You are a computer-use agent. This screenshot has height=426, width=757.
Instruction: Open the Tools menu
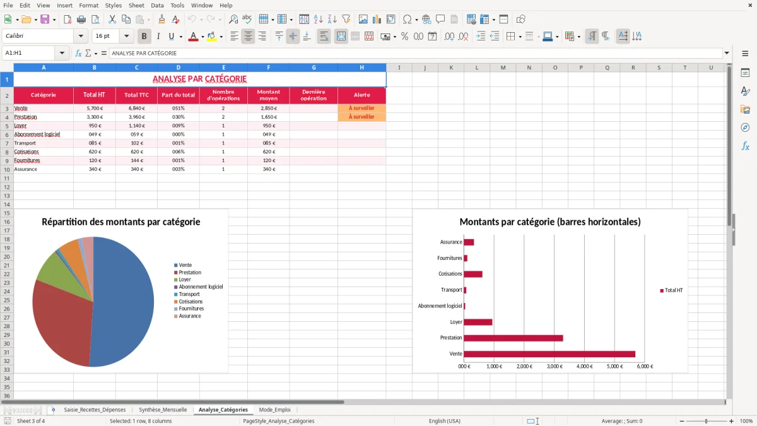tap(177, 5)
